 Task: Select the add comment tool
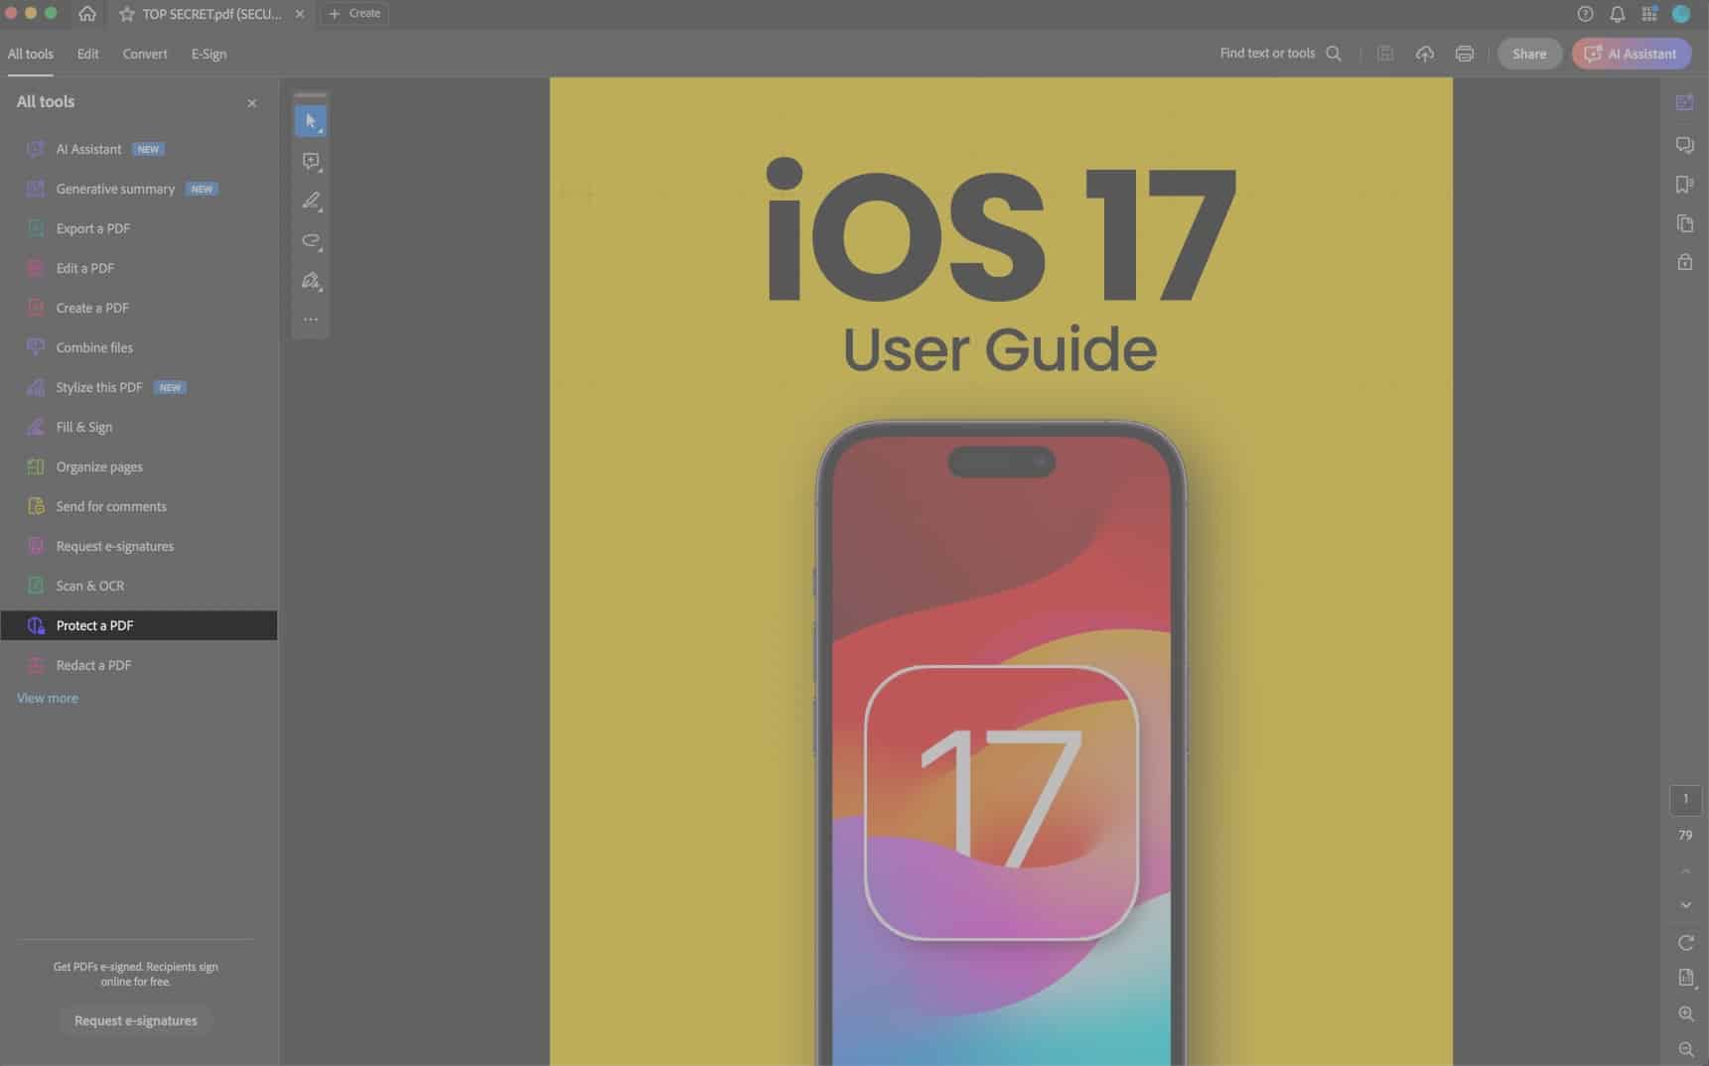click(311, 161)
